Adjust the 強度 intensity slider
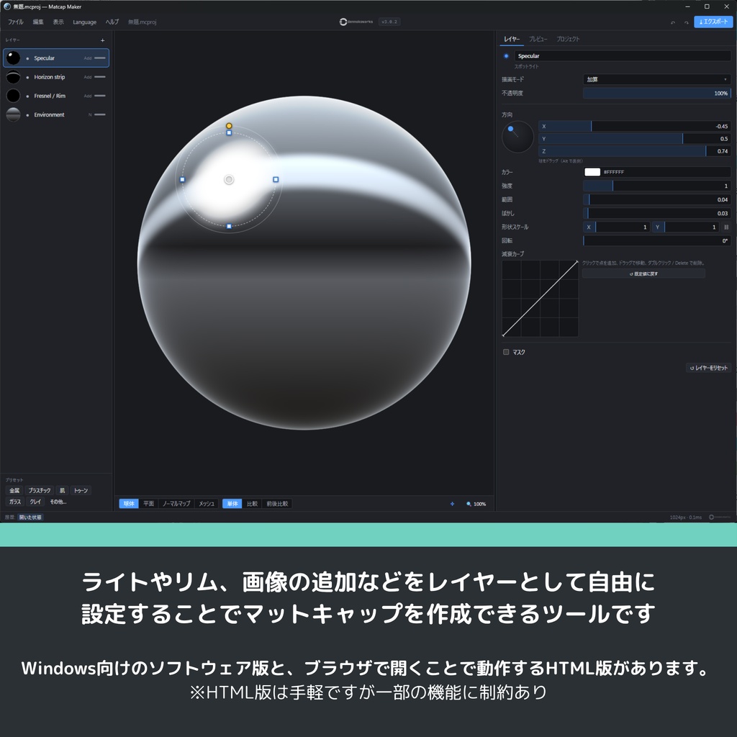This screenshot has width=737, height=737. coord(656,186)
